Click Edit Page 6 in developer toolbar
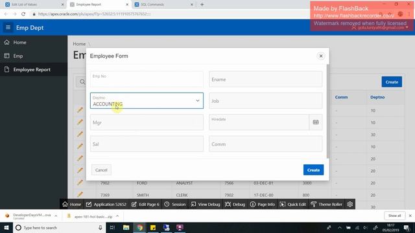 145,205
